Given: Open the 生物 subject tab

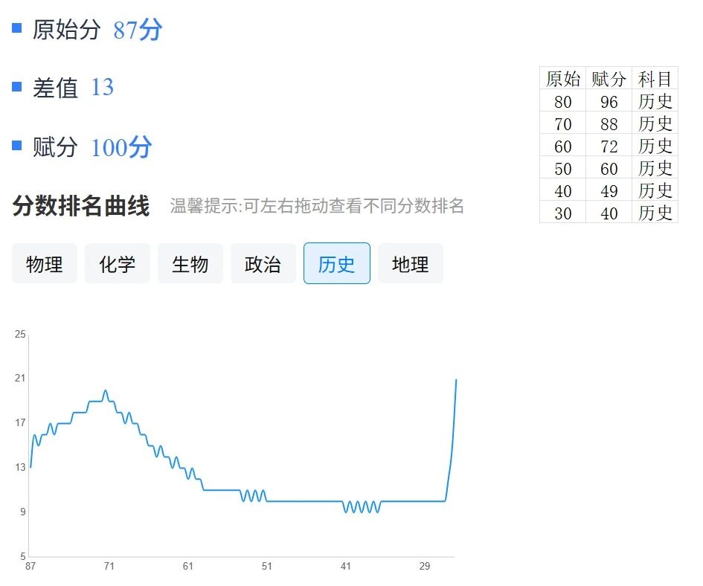Looking at the screenshot, I should 190,264.
